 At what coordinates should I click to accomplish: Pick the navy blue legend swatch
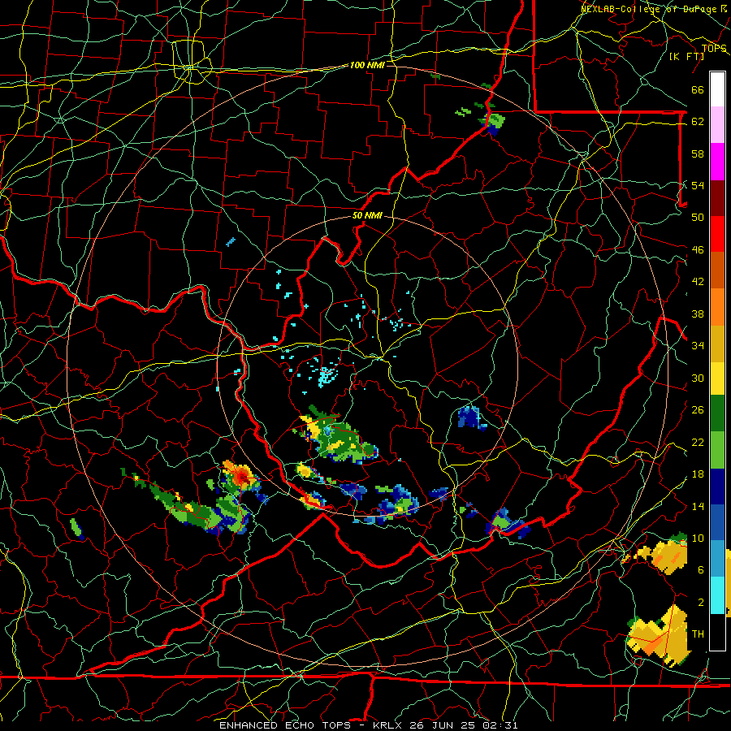coord(717,487)
